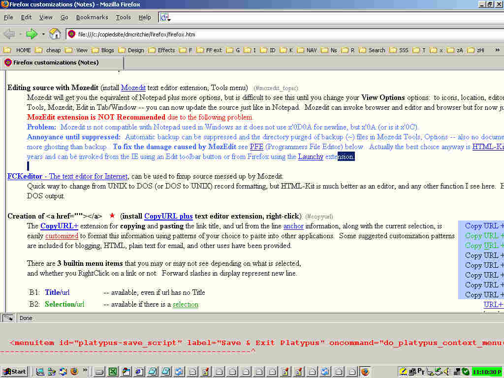The height and width of the screenshot is (378, 504).
Task: Go to the Home page icon
Action: coord(55,34)
